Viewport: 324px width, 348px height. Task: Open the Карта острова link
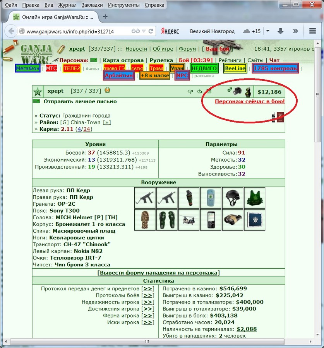click(x=123, y=60)
